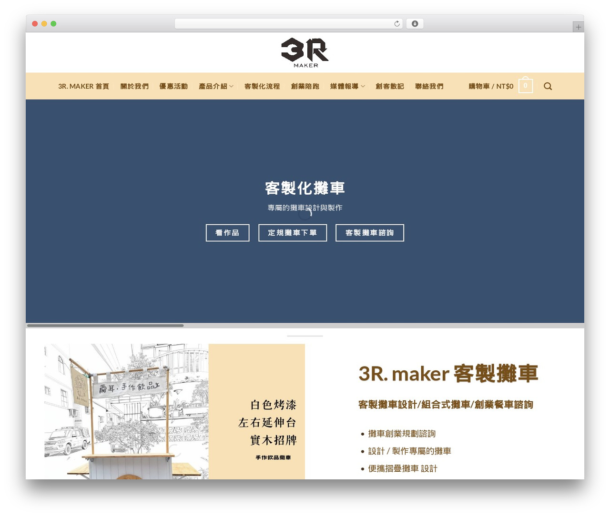Open the shopping cart count icon
The width and height of the screenshot is (610, 516).
pos(526,86)
